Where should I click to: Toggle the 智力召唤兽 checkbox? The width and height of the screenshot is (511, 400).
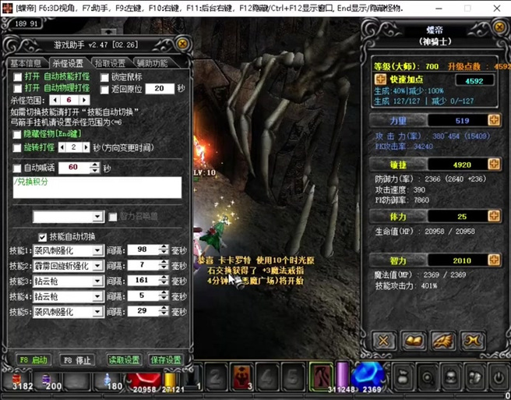click(x=113, y=217)
